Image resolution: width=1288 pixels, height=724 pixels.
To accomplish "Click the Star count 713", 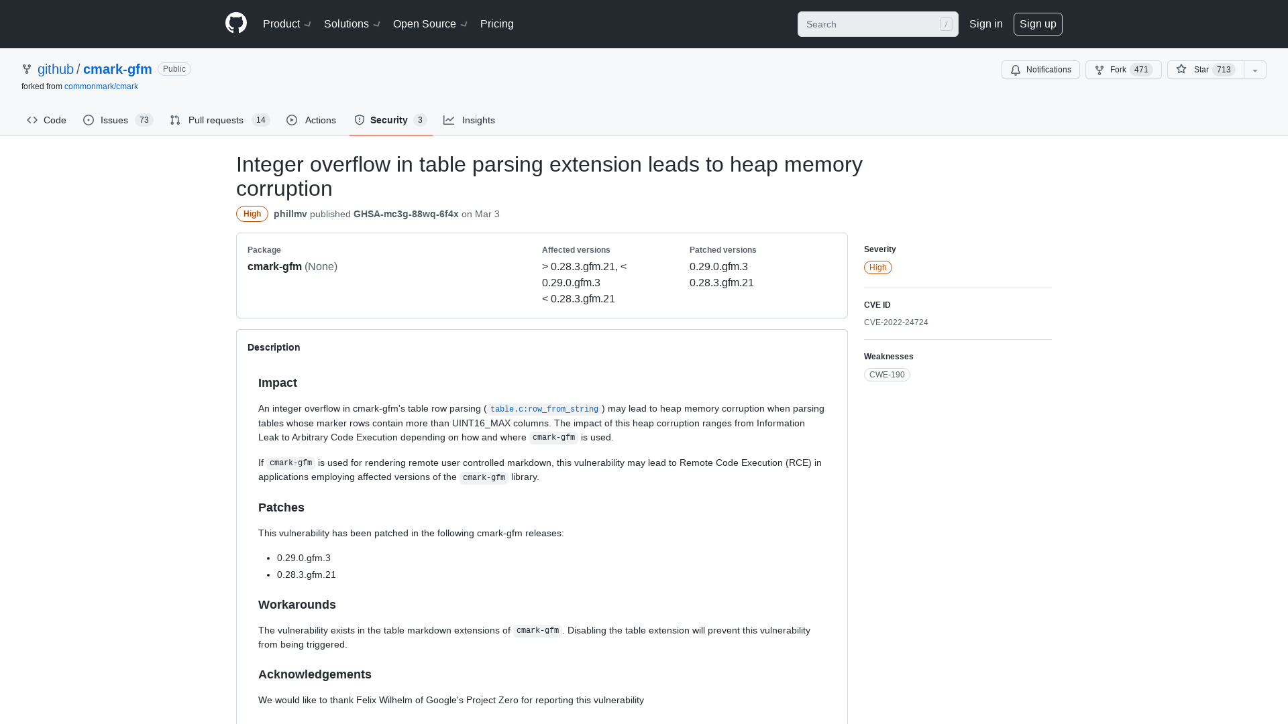I will [1224, 70].
